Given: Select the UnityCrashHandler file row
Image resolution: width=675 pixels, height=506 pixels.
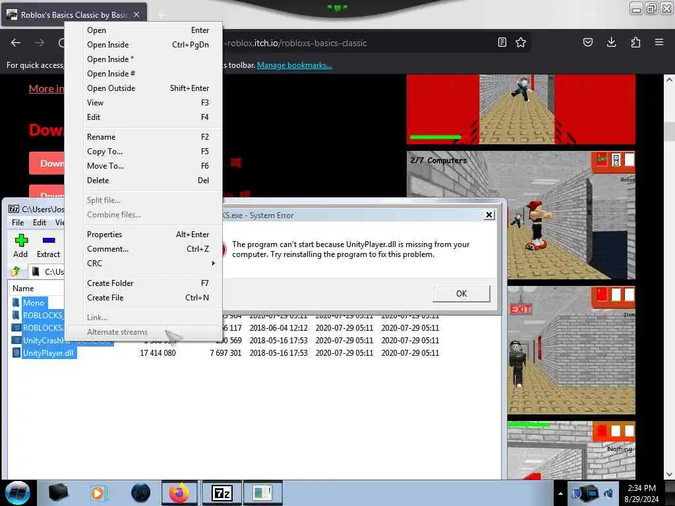Looking at the screenshot, I should (43, 341).
